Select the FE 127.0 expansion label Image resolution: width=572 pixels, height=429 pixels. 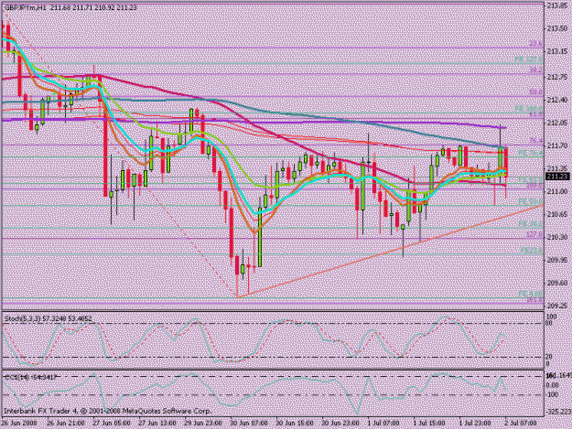tap(529, 59)
